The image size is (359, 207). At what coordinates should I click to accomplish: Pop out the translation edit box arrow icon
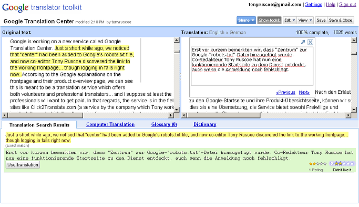[303, 42]
